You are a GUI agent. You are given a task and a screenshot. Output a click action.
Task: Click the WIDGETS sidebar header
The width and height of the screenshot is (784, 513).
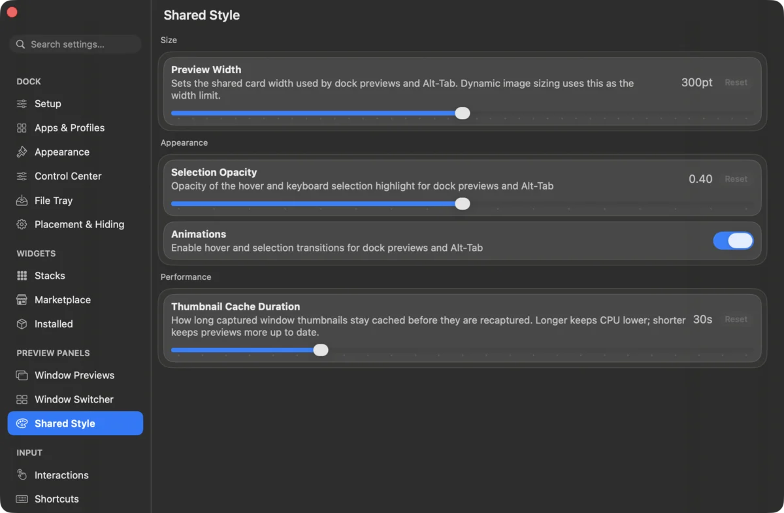[x=36, y=254]
